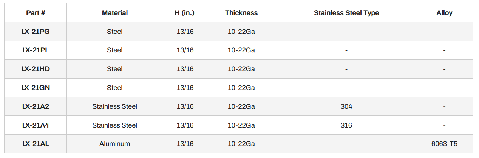Screen dimensions: 479x158
Task: Click the H (in.) column header
Action: tap(185, 13)
